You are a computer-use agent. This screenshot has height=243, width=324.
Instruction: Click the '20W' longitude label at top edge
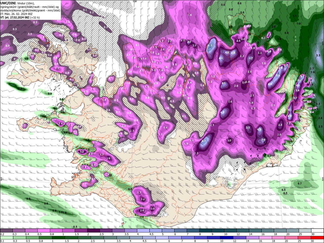tap(135, 1)
